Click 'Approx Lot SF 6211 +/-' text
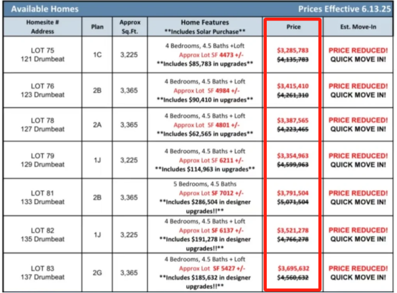This screenshot has height=293, width=397. (211, 160)
